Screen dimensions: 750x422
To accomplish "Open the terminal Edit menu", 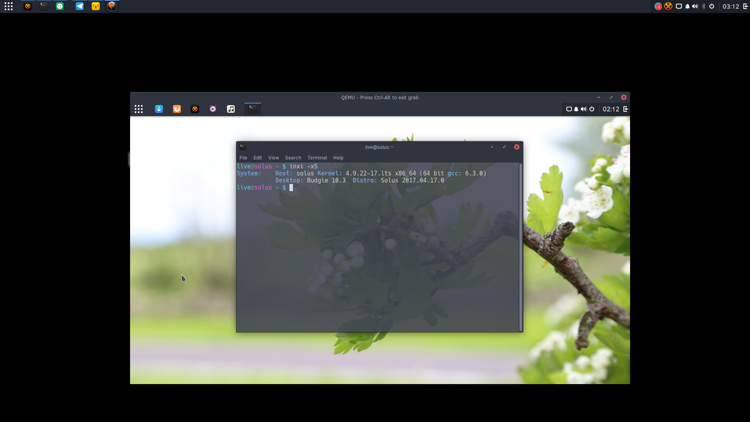I will (x=258, y=158).
